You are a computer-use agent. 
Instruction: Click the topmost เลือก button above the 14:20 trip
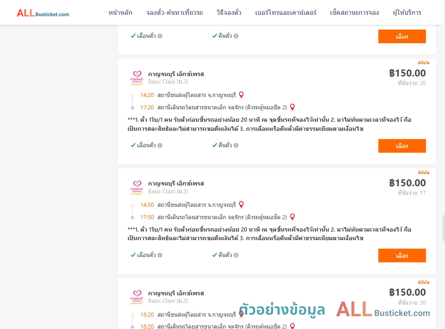click(402, 36)
